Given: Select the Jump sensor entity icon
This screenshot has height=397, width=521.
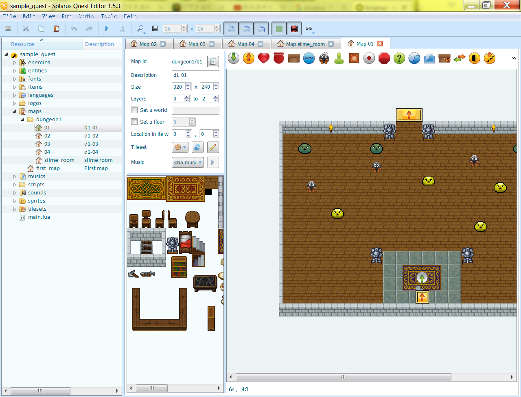Looking at the screenshot, I should (309, 58).
